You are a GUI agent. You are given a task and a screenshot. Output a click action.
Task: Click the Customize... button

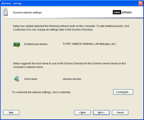click(123, 92)
